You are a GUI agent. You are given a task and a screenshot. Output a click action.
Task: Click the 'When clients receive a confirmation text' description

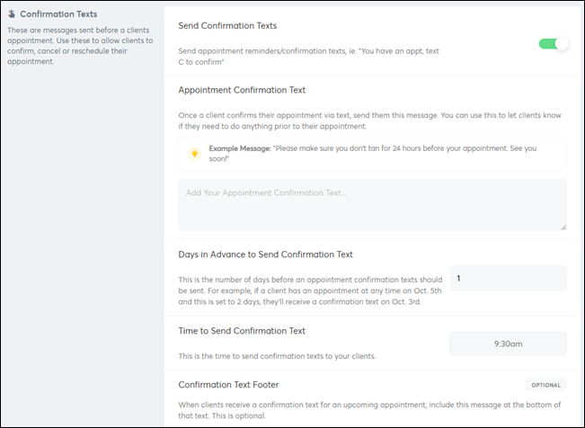coord(369,410)
